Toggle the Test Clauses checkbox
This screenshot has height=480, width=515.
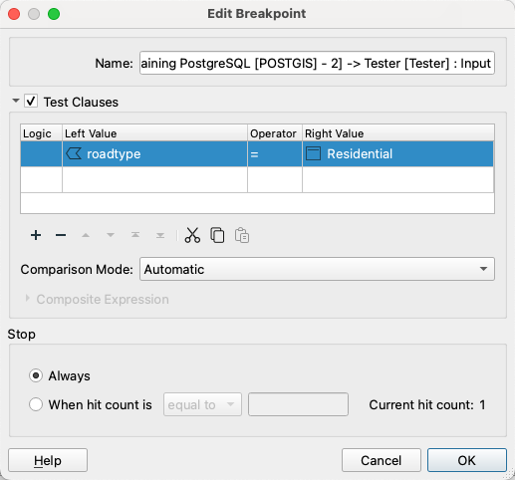coord(31,102)
